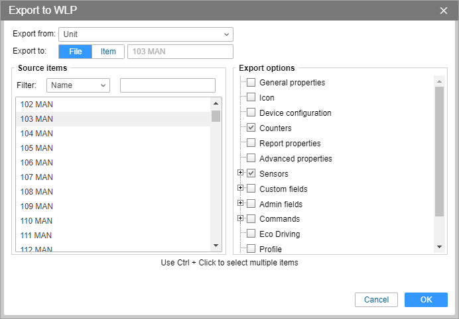Image resolution: width=459 pixels, height=319 pixels.
Task: Click export options scroll down arrow
Action: pyautogui.click(x=439, y=247)
